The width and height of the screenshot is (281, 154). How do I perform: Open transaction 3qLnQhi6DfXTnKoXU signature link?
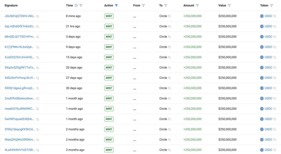20,26
